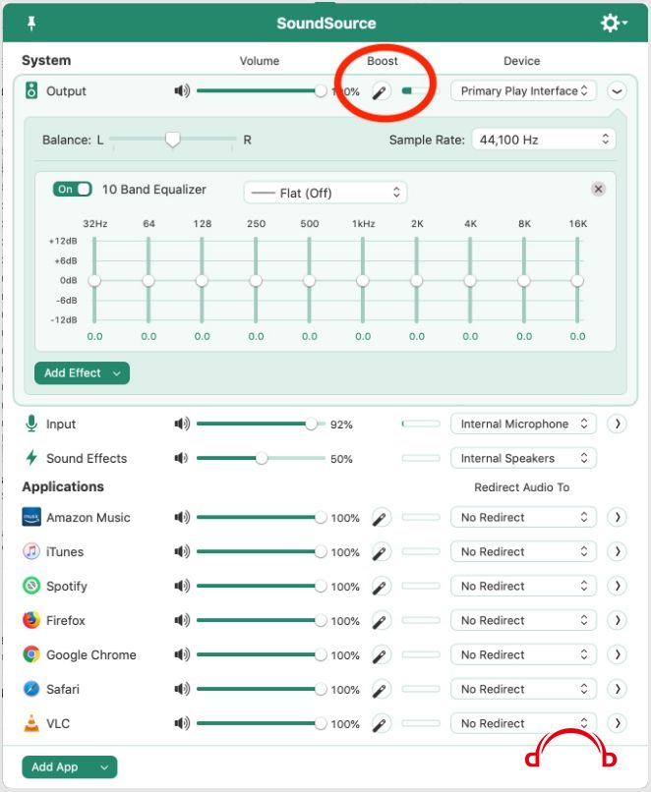Click the 1kHz equalizer band slider
The image size is (651, 792).
pos(363,280)
